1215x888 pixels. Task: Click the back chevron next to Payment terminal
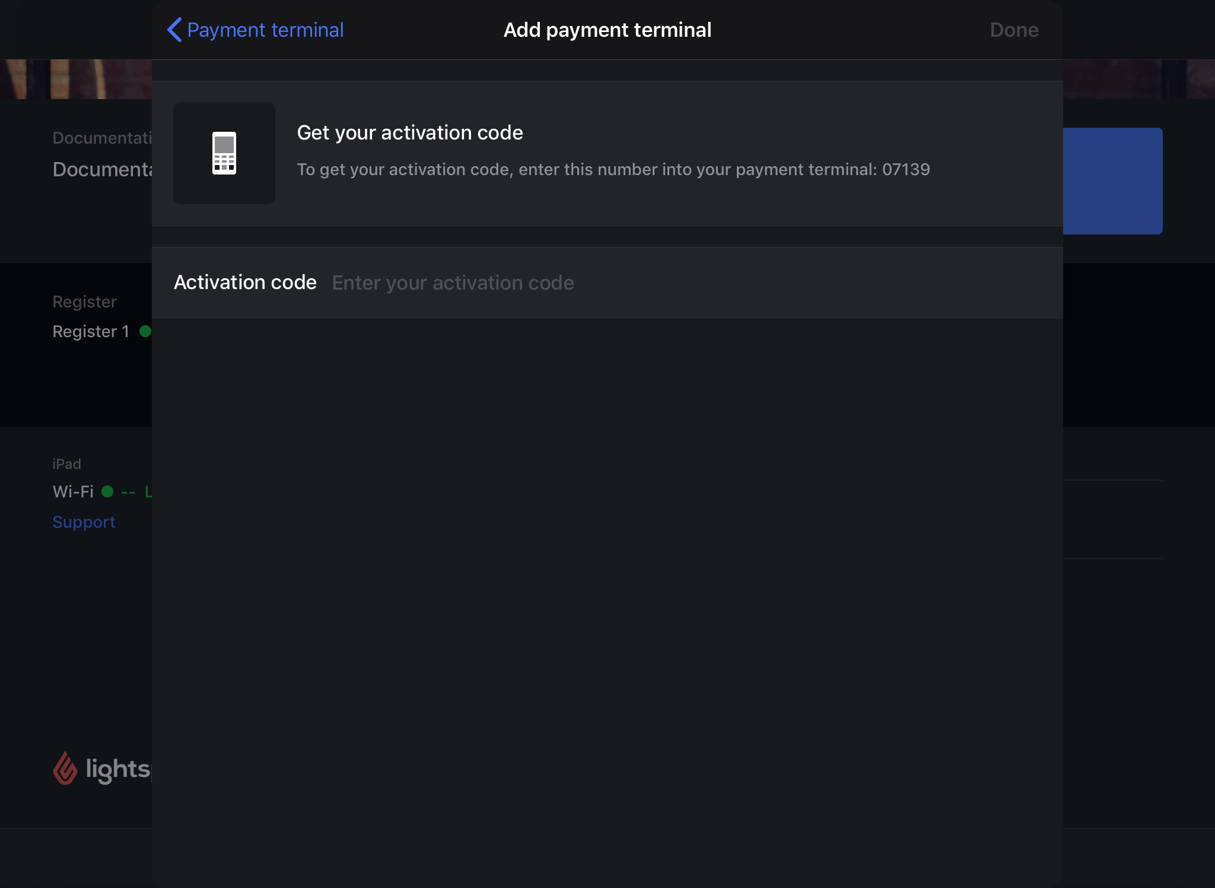click(174, 30)
